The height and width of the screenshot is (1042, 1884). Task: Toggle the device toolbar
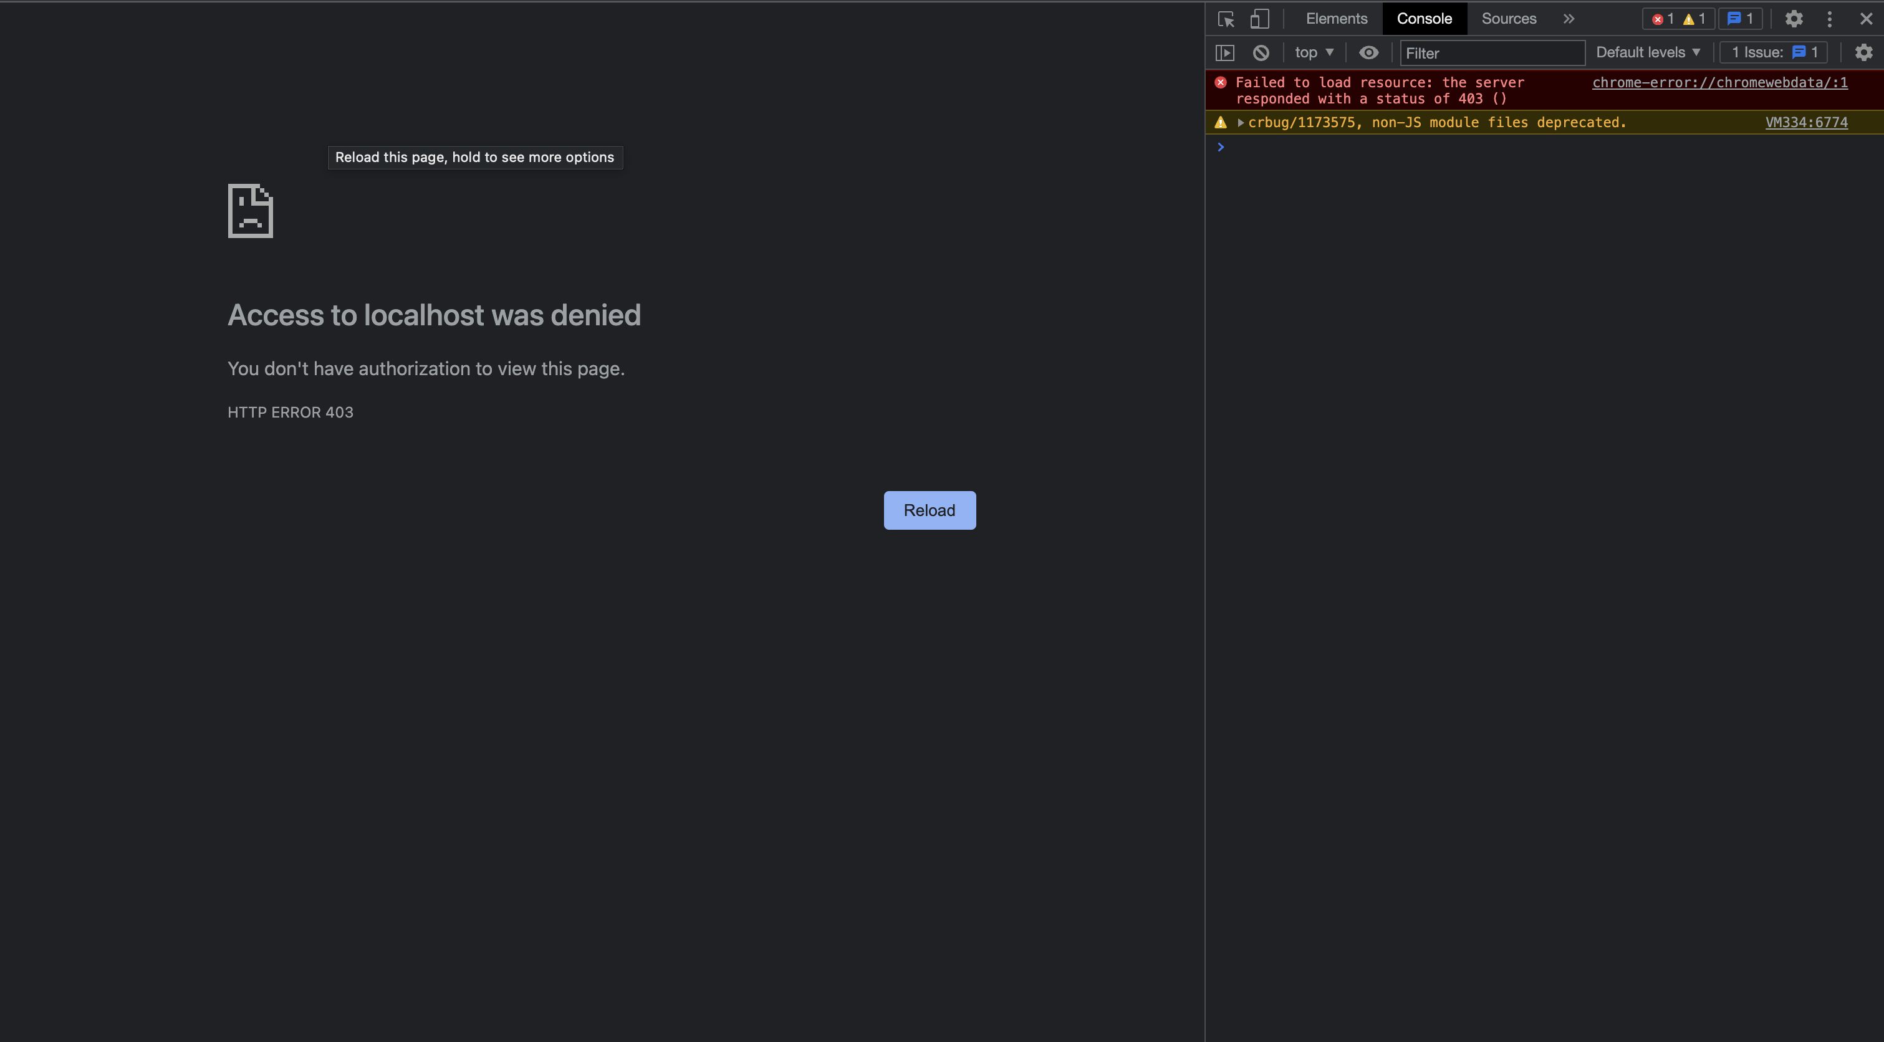1259,19
